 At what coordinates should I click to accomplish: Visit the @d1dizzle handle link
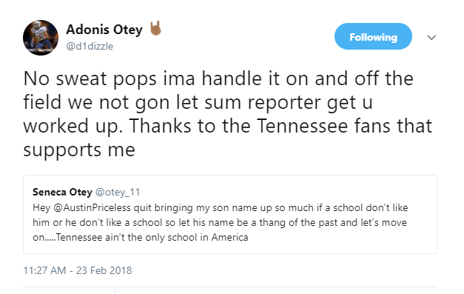tap(90, 46)
